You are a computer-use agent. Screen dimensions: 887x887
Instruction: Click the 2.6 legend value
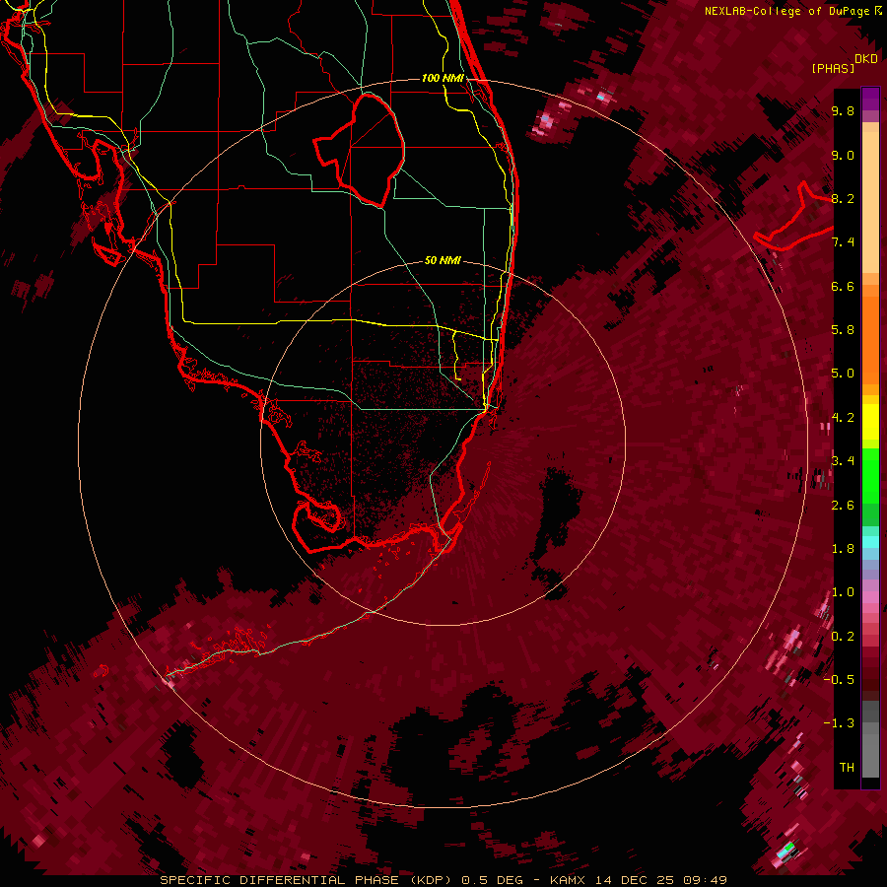[843, 505]
